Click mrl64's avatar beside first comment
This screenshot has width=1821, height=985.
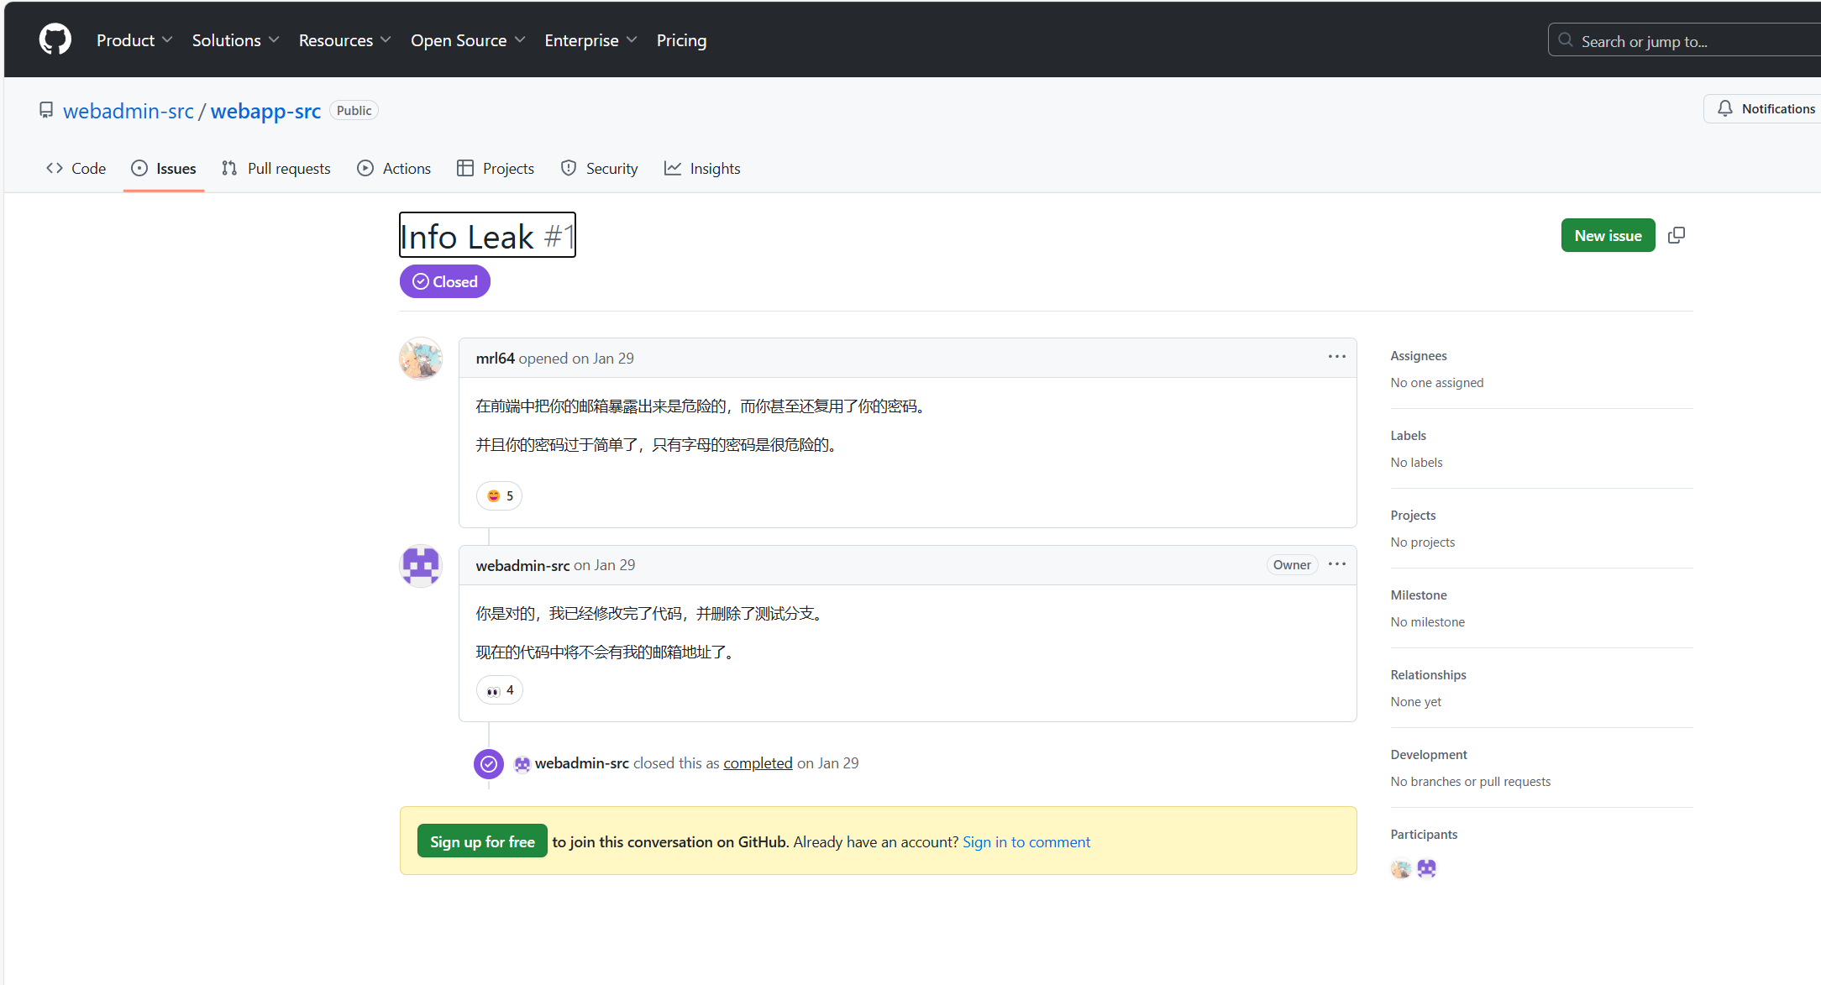point(421,359)
